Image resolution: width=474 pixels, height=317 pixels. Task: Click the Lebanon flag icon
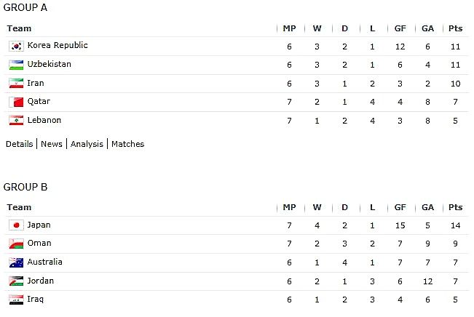16,121
